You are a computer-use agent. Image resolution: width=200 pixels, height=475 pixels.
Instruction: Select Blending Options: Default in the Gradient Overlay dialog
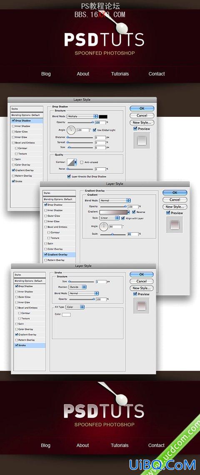[59, 200]
